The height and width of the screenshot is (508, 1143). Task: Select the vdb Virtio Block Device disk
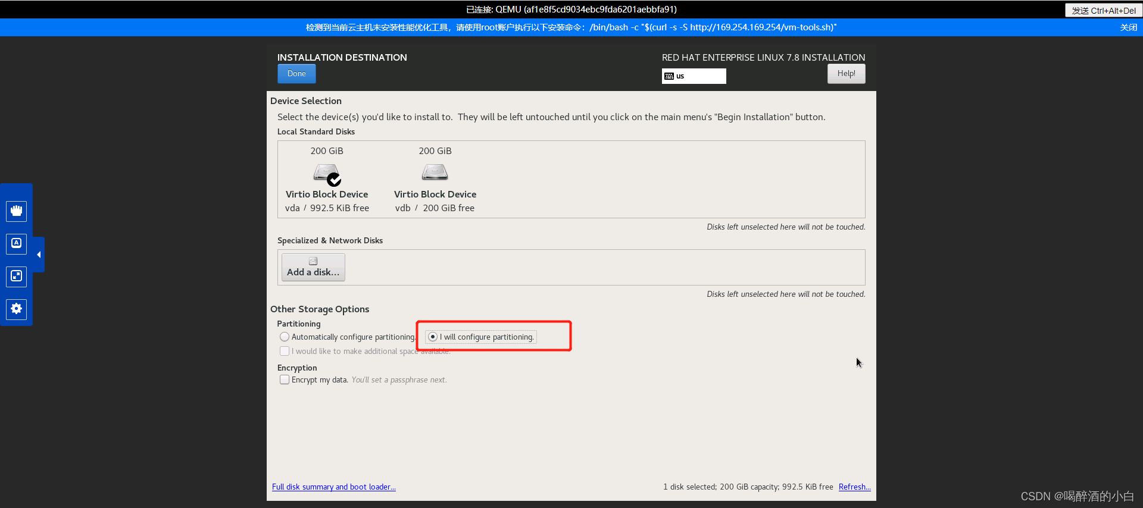(x=435, y=180)
